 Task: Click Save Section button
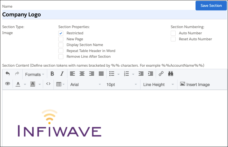[x=211, y=6]
